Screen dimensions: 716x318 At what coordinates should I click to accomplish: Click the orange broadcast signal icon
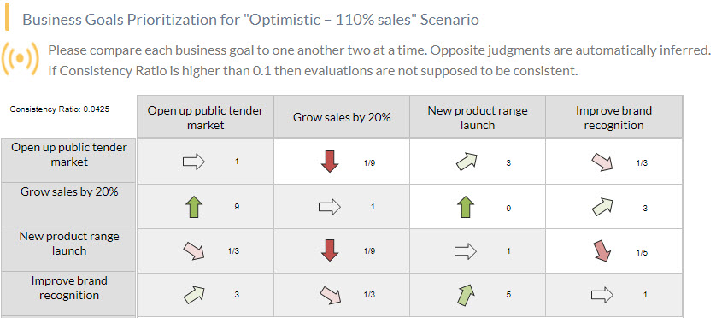click(20, 59)
